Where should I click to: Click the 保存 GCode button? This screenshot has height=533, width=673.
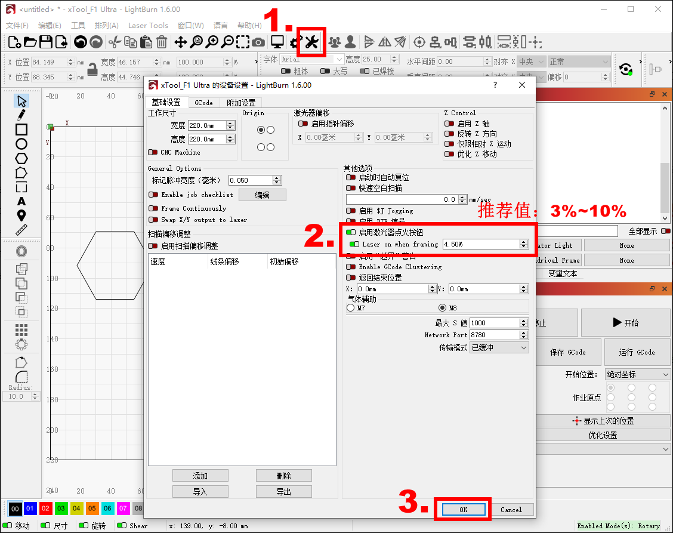pyautogui.click(x=567, y=352)
